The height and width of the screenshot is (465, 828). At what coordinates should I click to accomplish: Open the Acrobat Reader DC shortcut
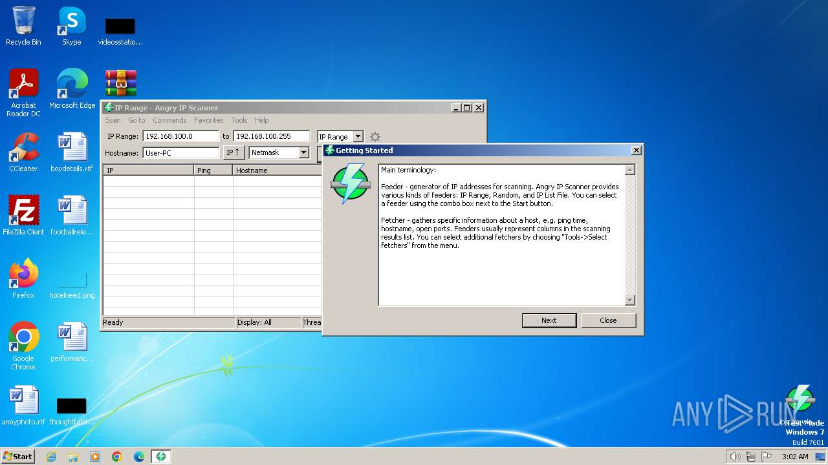[x=23, y=93]
